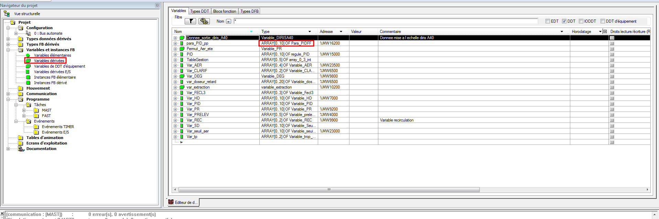Select the Variables élémentaires green circle icon

28,55
